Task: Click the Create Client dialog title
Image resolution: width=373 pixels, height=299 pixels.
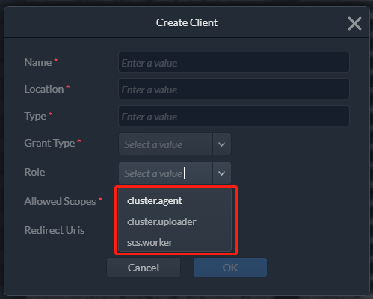Action: pyautogui.click(x=187, y=22)
